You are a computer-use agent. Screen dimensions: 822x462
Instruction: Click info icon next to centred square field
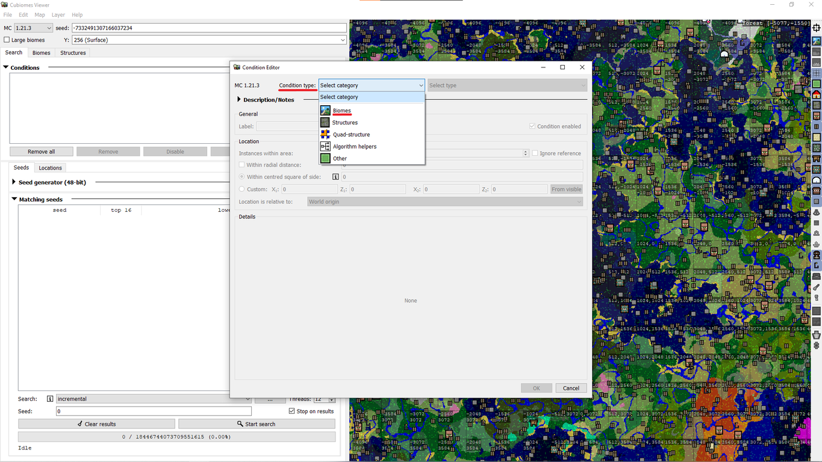tap(335, 177)
